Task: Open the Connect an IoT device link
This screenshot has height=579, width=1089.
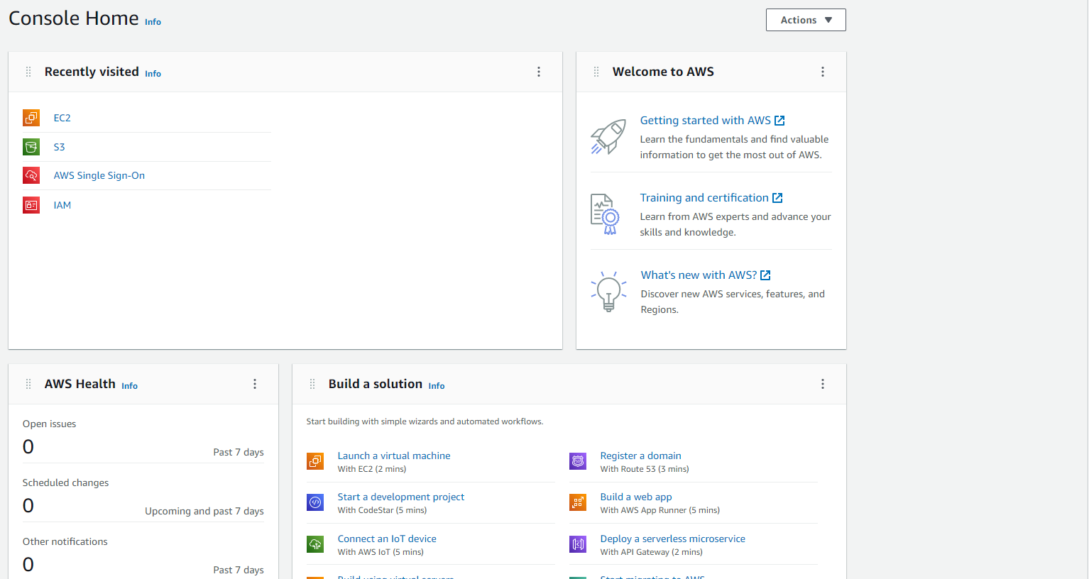Action: [x=387, y=539]
